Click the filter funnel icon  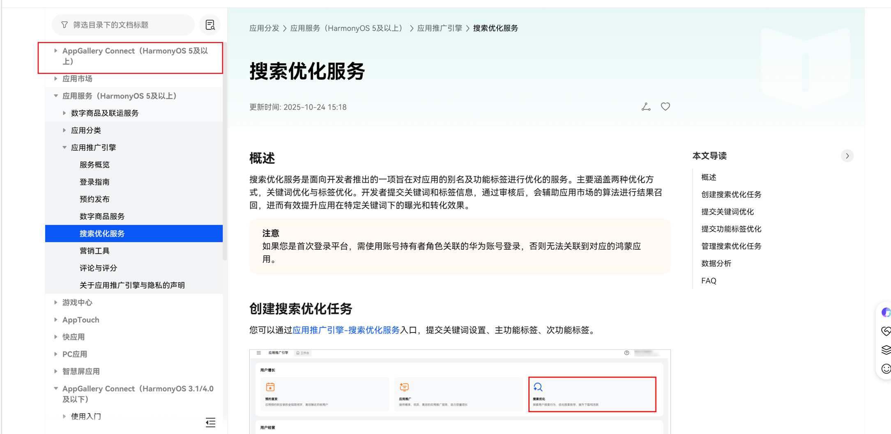click(64, 25)
